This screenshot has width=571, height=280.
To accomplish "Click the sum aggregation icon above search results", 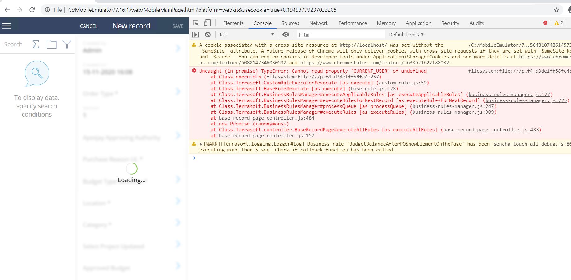I will [x=36, y=44].
